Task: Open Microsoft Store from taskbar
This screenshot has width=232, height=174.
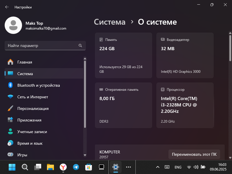Action: pos(89,167)
